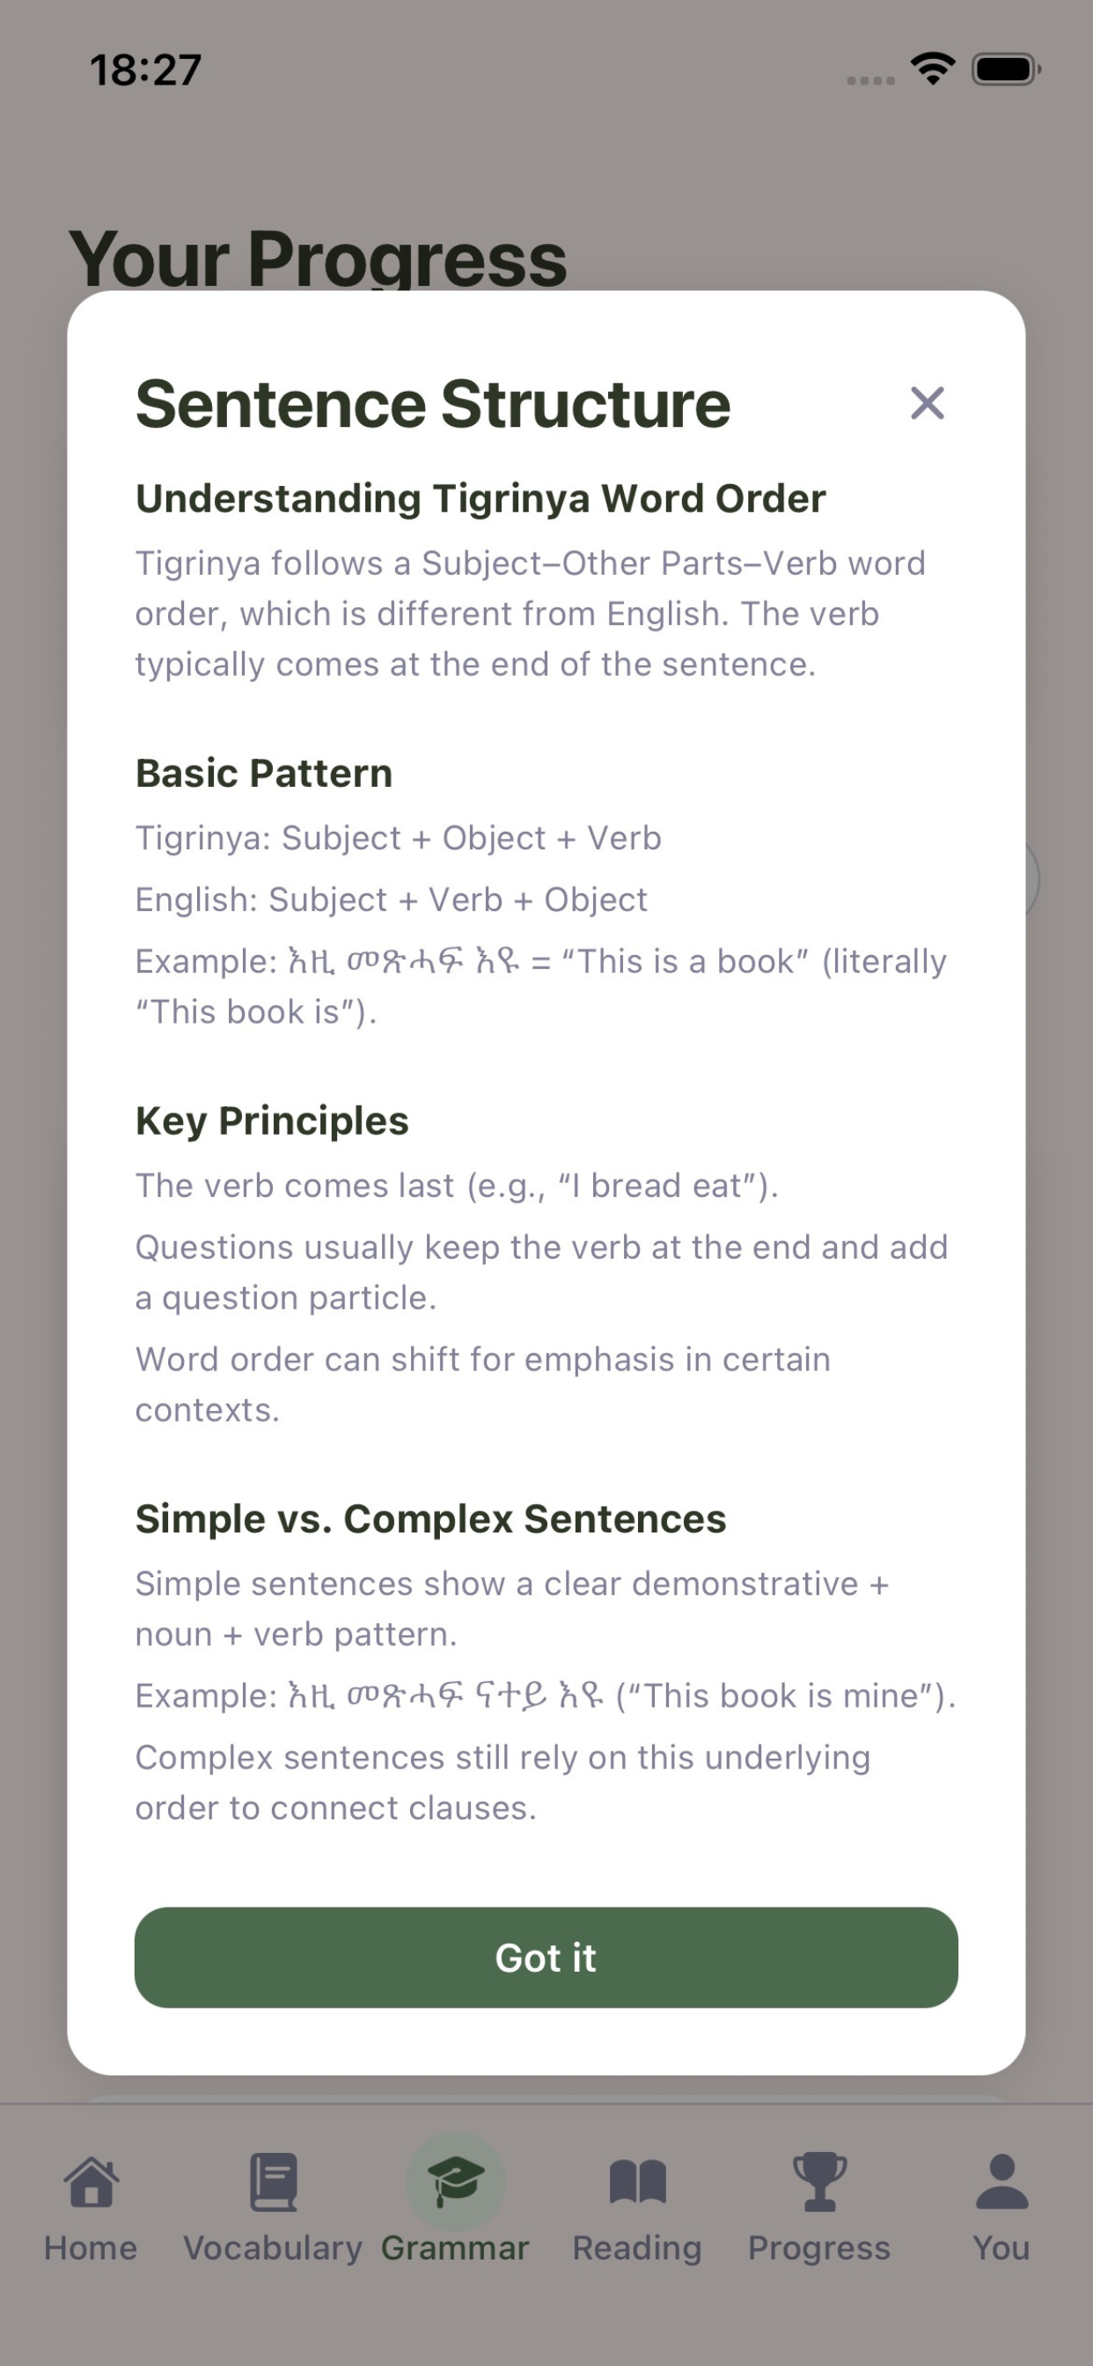Tap the cellular signal dots

pos(869,81)
